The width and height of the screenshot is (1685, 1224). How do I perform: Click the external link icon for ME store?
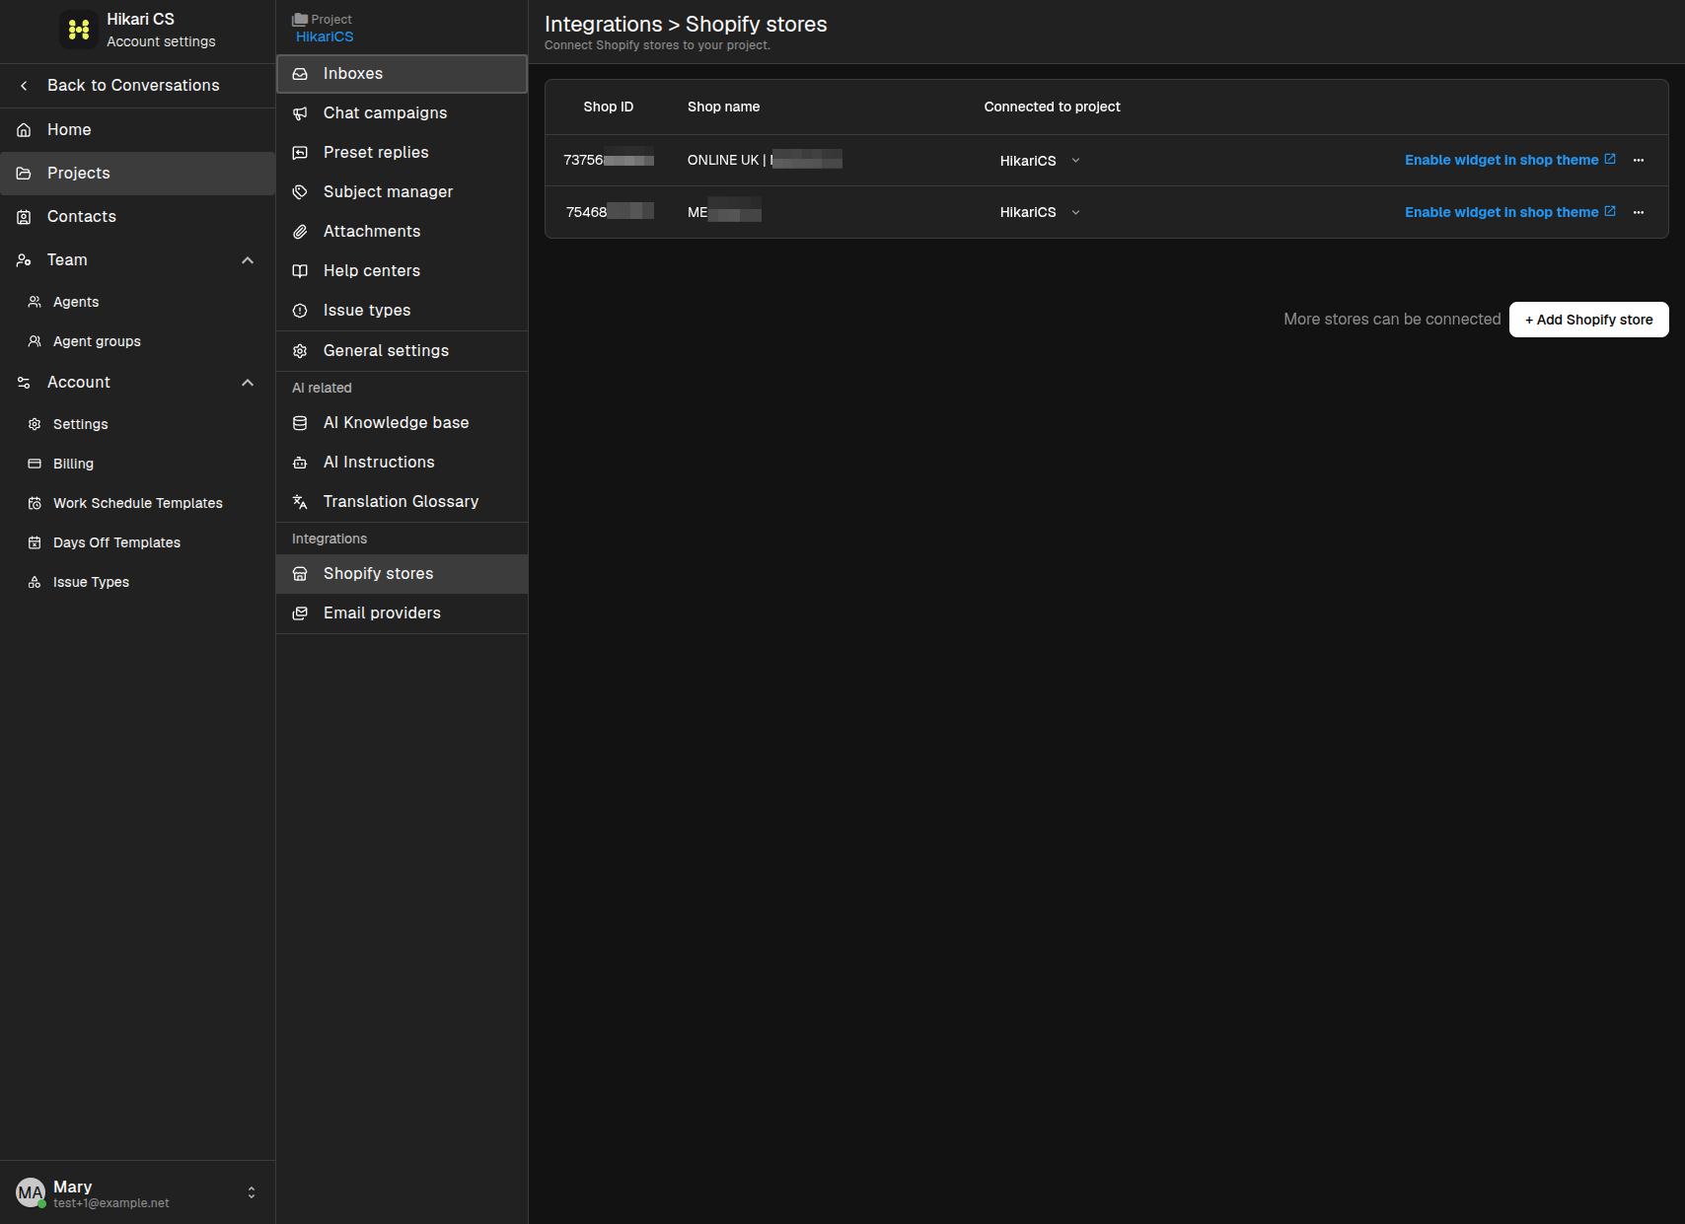point(1610,211)
